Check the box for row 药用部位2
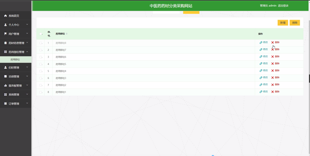The image size is (310, 156). click(x=40, y=85)
